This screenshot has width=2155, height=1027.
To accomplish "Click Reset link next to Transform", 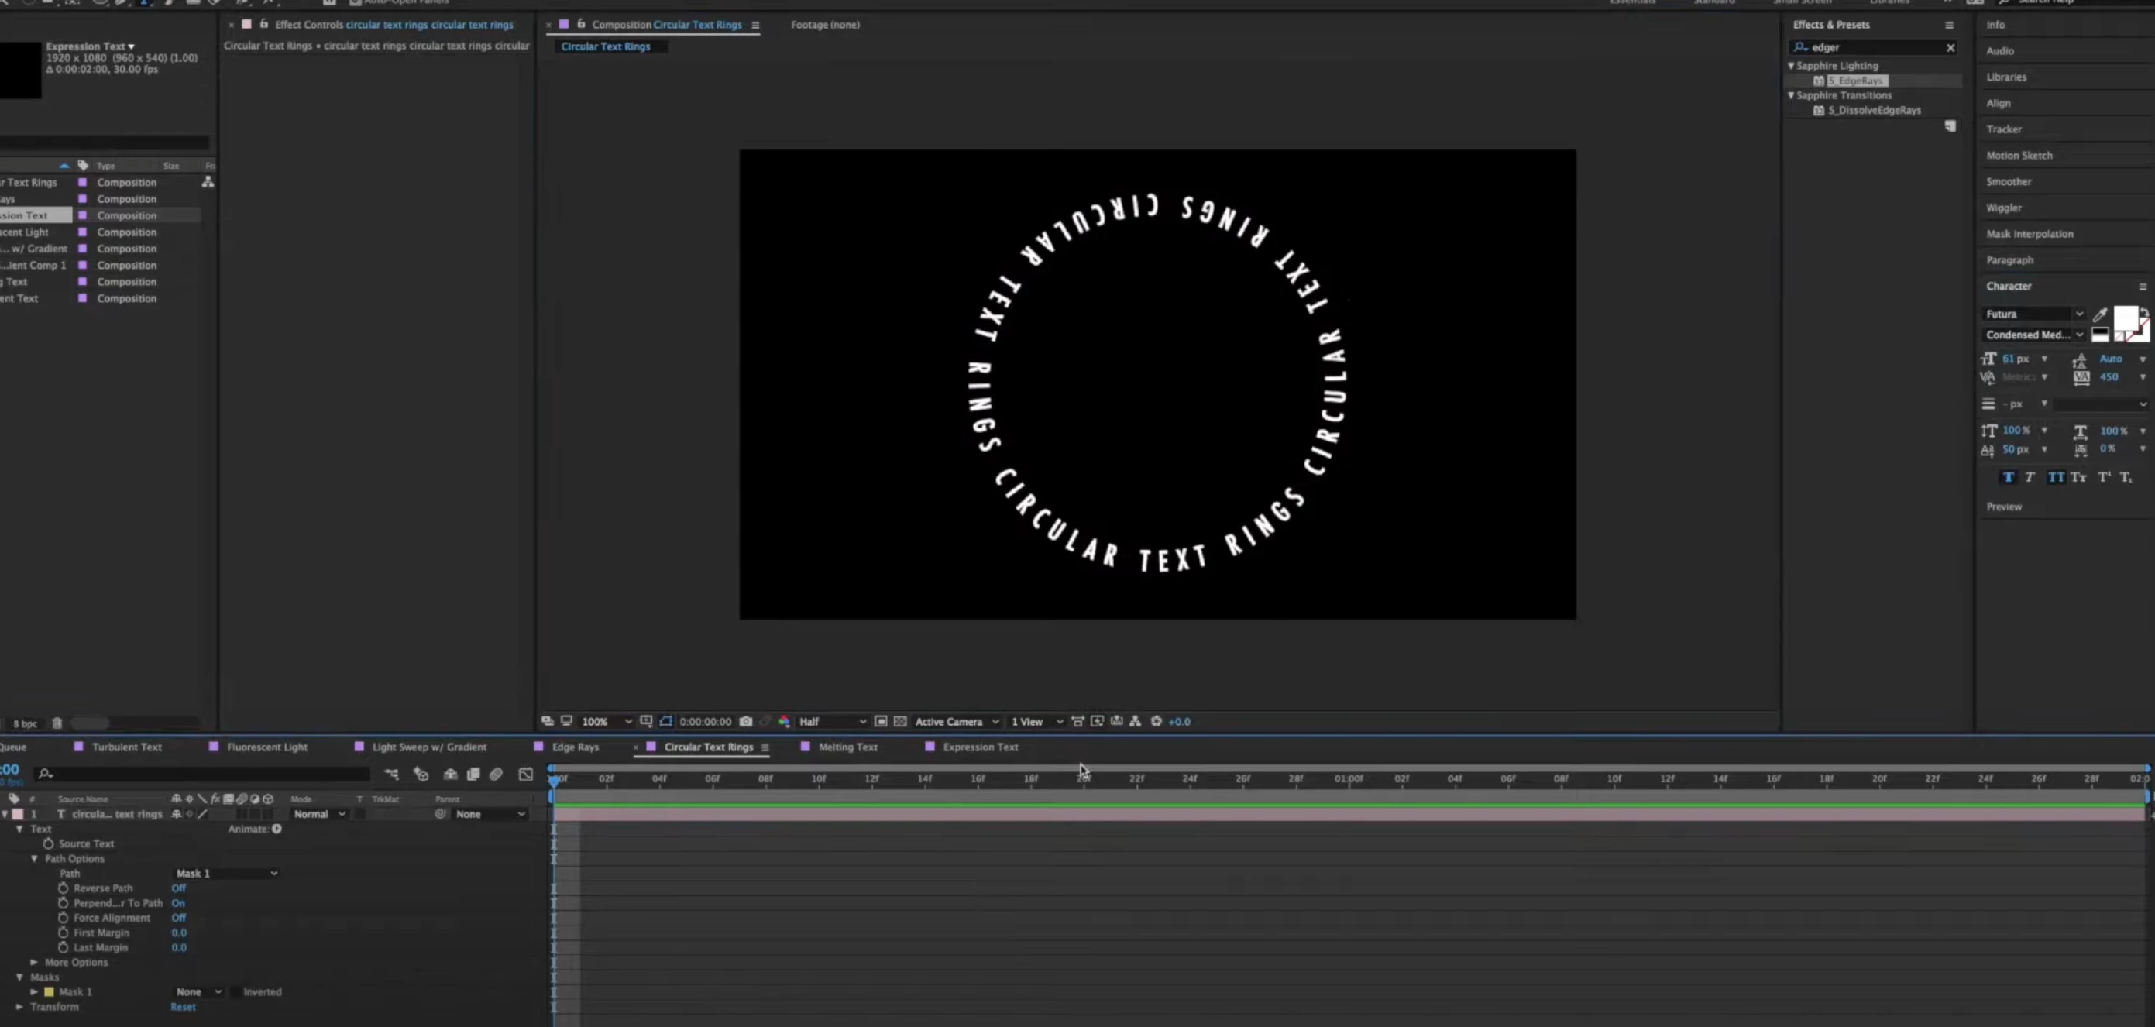I will (182, 1007).
